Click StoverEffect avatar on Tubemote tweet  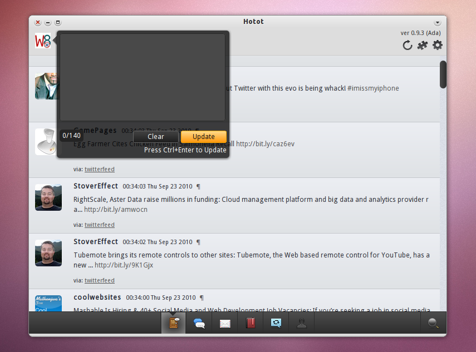point(48,253)
